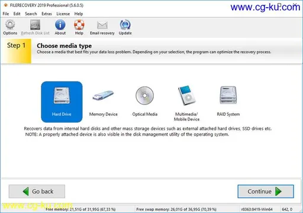Click the Continue button
The image size is (303, 213).
(266, 191)
